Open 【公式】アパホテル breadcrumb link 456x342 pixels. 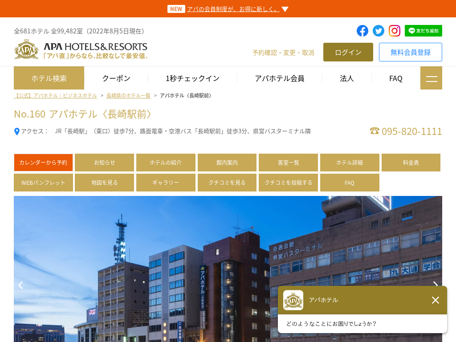point(55,95)
